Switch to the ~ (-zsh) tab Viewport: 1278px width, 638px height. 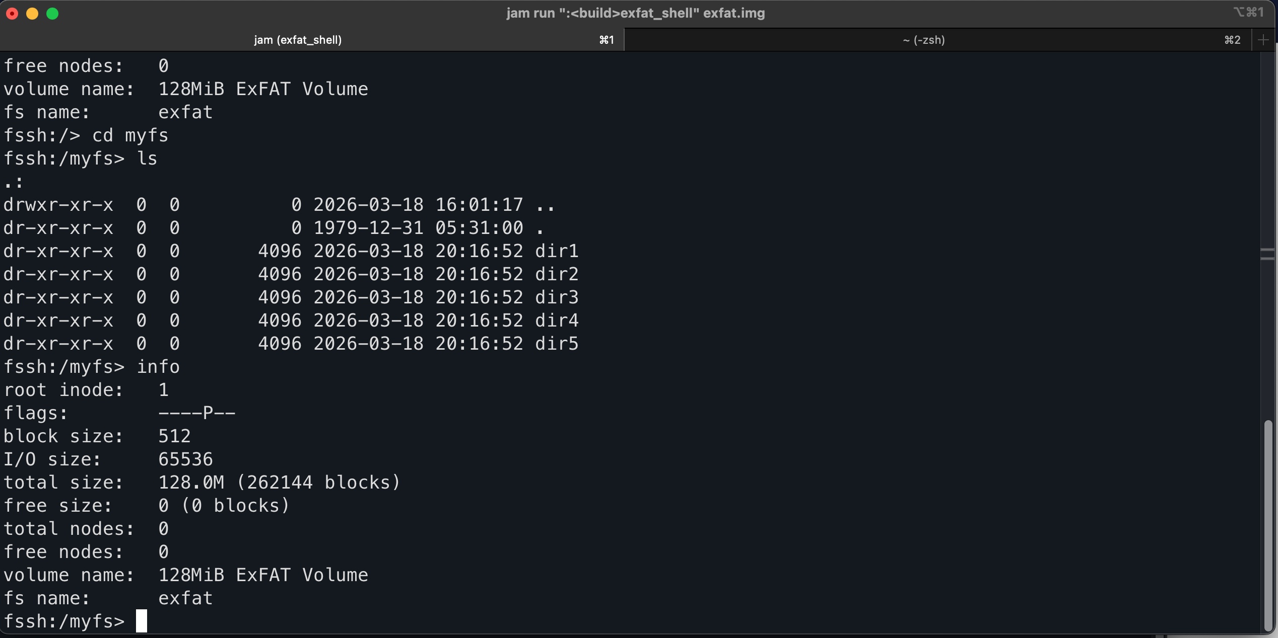[x=923, y=40]
